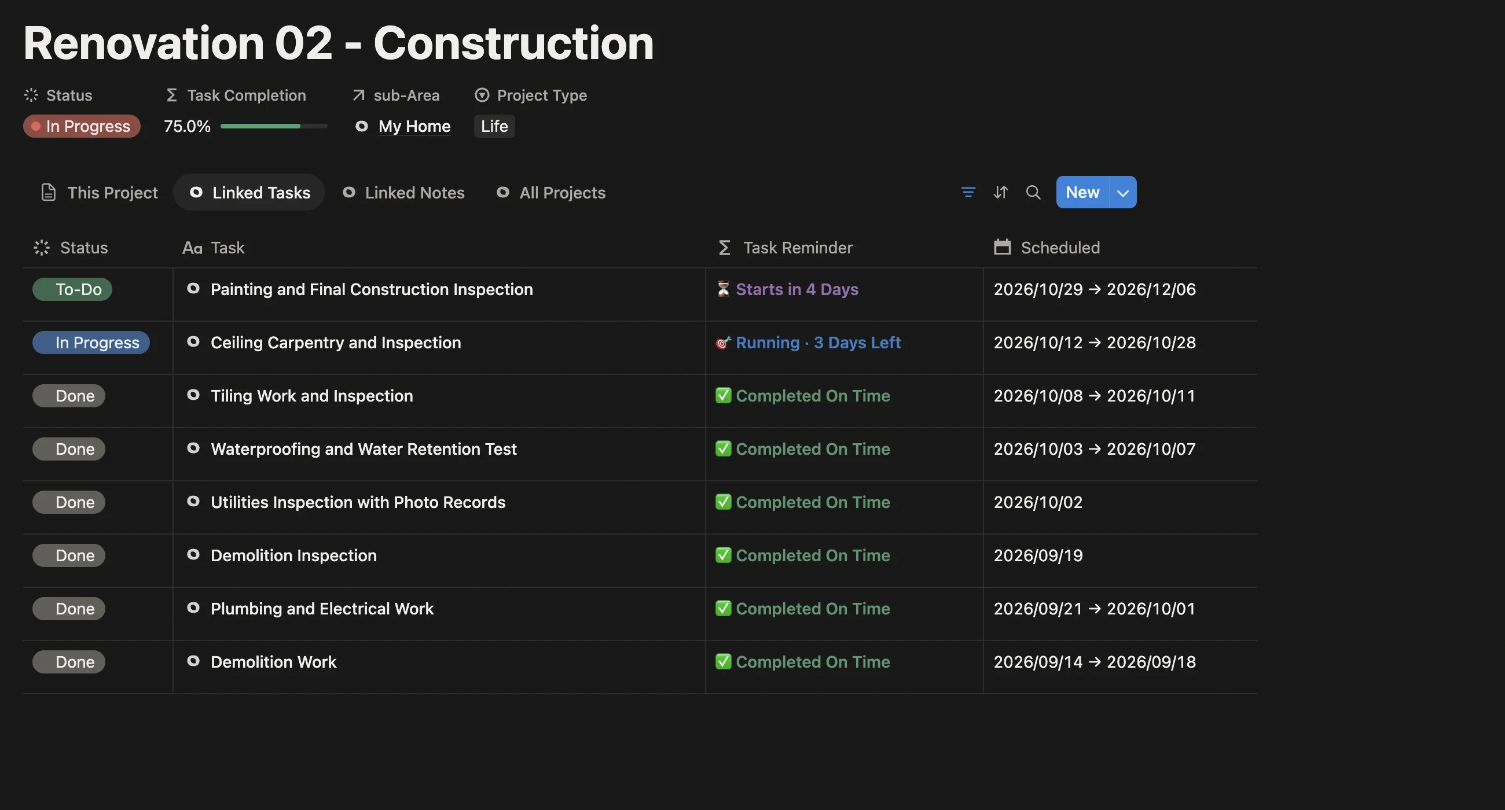Click the status spinner icon in table header
This screenshot has width=1505, height=810.
[42, 248]
